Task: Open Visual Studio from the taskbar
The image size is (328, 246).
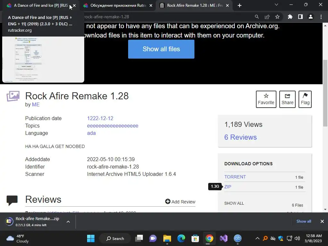Action: click(x=223, y=238)
